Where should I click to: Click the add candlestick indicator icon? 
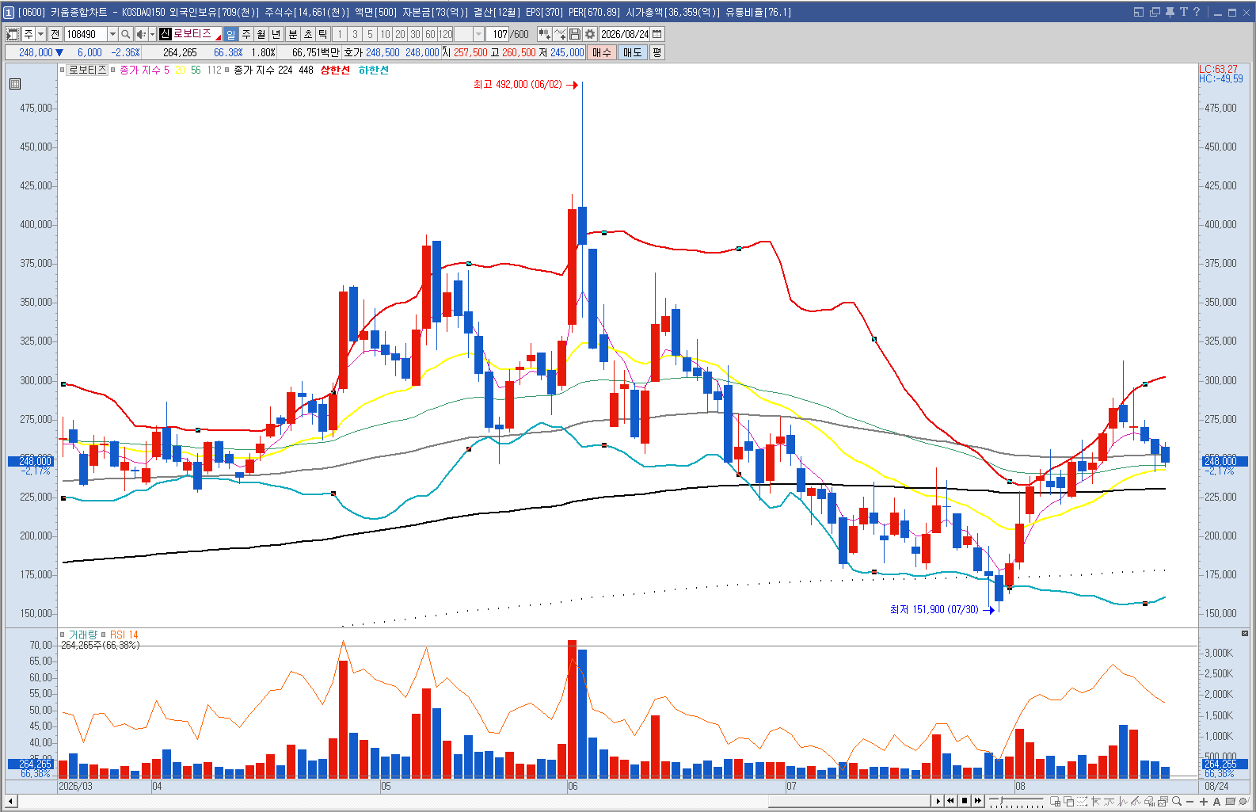coord(544,34)
